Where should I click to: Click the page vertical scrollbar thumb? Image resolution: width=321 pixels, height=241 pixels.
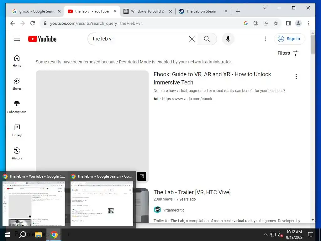(313, 45)
